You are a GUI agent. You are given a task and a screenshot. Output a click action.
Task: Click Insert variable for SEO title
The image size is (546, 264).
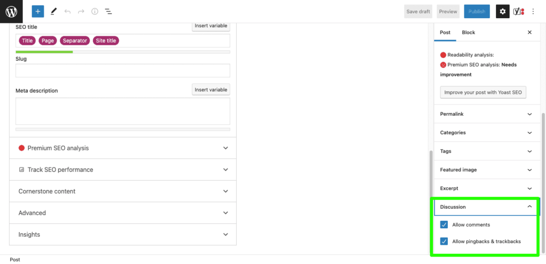(211, 26)
